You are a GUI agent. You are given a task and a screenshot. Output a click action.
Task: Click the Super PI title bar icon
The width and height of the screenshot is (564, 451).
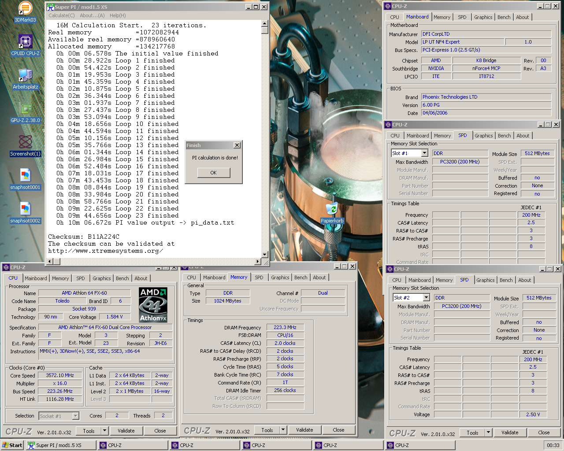click(x=50, y=7)
